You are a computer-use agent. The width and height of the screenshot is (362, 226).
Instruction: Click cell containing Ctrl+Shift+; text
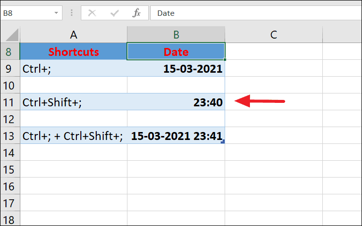[73, 102]
